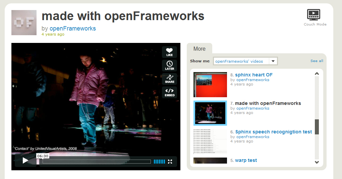This screenshot has width=342, height=179.
Task: Switch to the More tab
Action: 199,49
